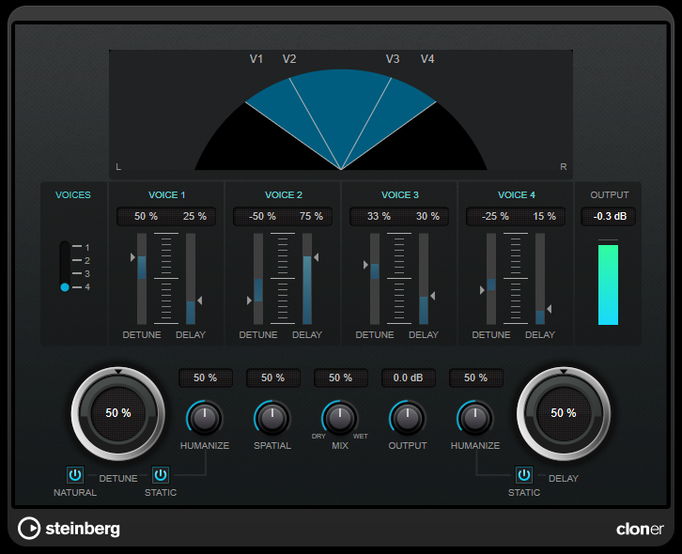Click Voice 3 delay value 30 %
Screen dimensions: 682x554
click(x=427, y=216)
